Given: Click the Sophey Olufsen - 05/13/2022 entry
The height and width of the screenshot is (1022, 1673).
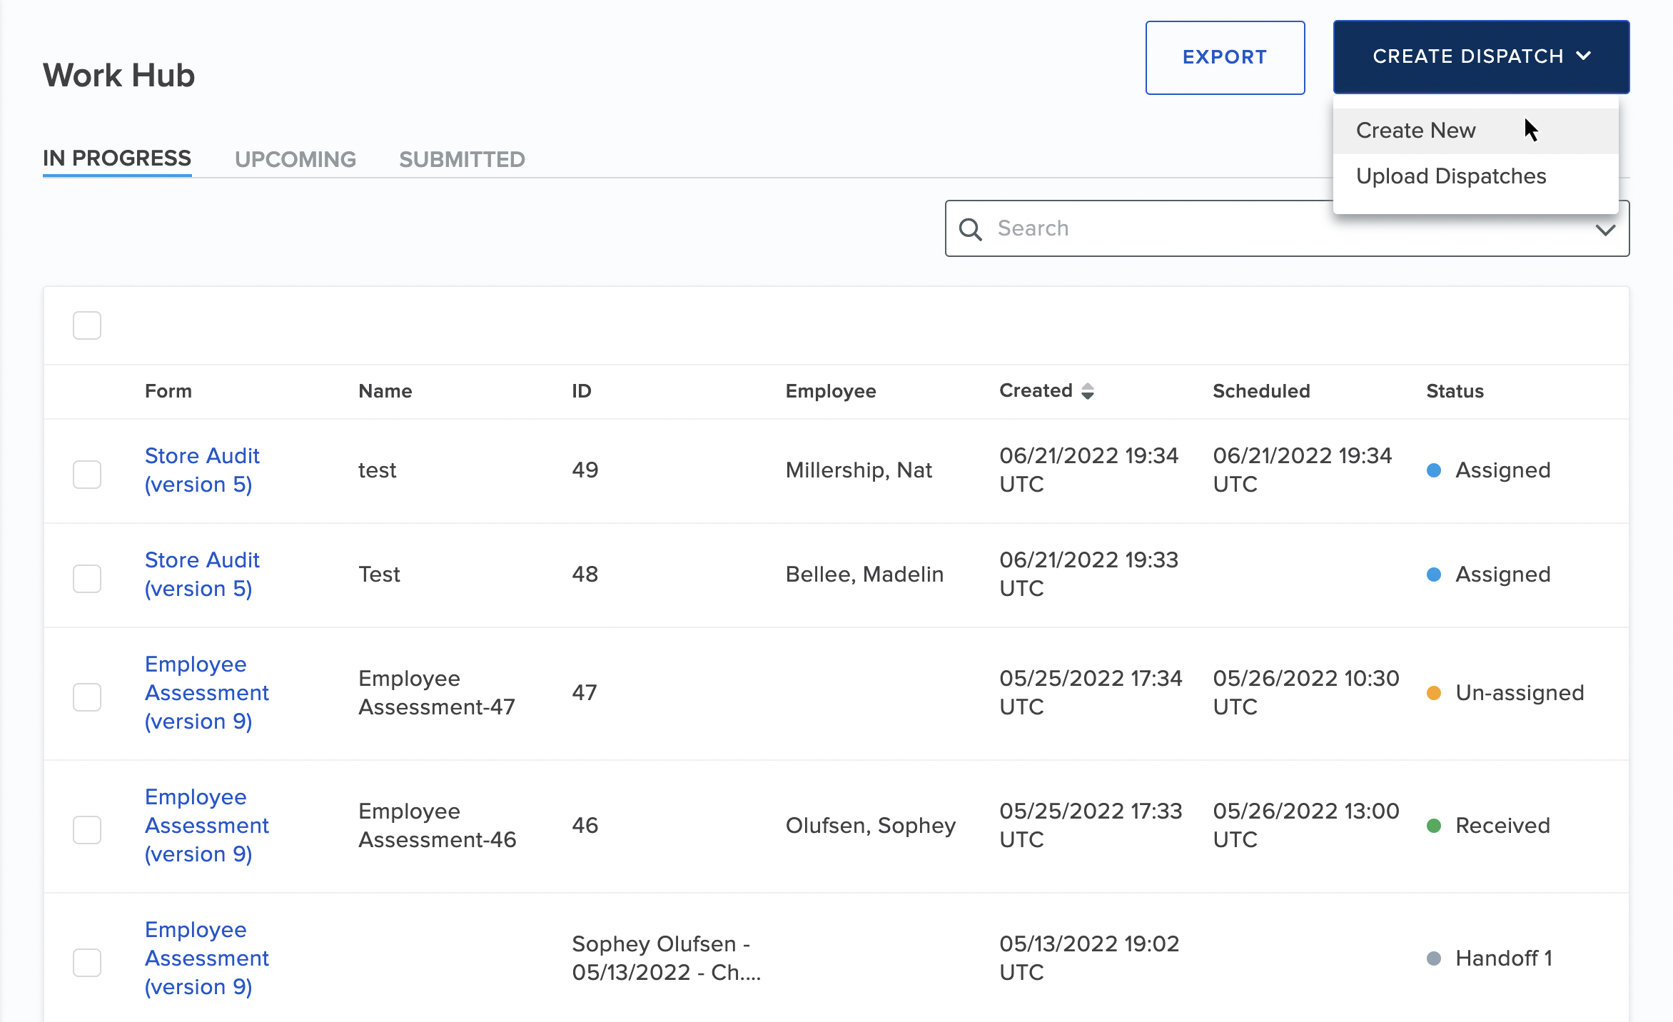Looking at the screenshot, I should point(667,958).
